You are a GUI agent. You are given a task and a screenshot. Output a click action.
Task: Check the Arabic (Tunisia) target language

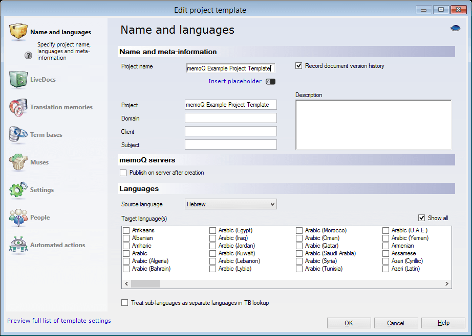[299, 269]
